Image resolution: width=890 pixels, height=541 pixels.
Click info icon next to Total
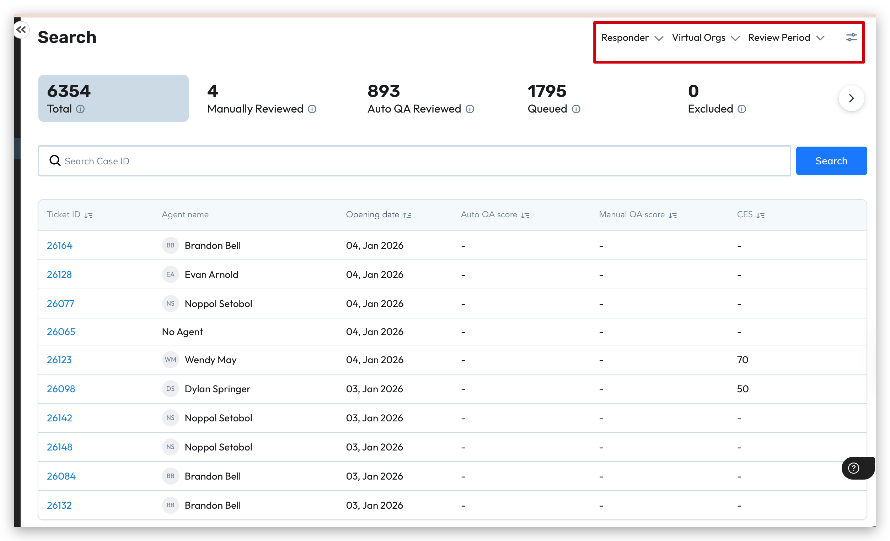(x=81, y=109)
